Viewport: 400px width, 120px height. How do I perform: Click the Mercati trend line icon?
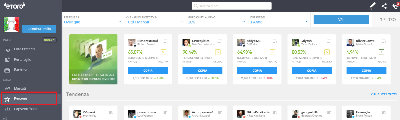(x=7, y=89)
